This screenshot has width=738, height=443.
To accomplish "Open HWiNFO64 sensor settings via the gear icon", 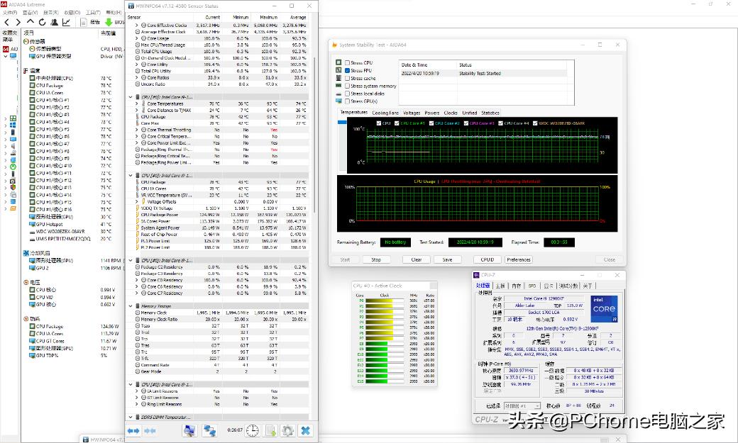I will (288, 431).
